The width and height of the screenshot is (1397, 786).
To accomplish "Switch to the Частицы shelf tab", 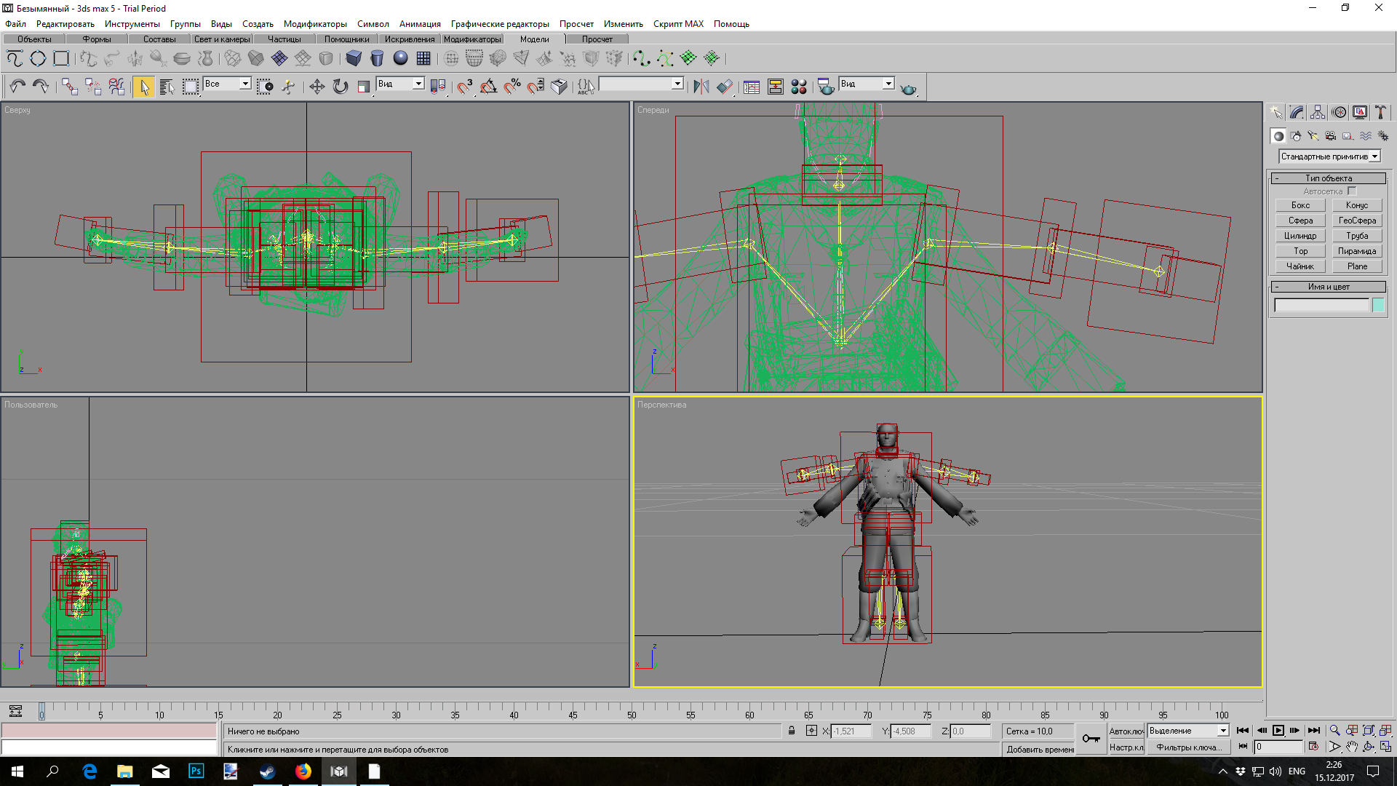I will (284, 39).
